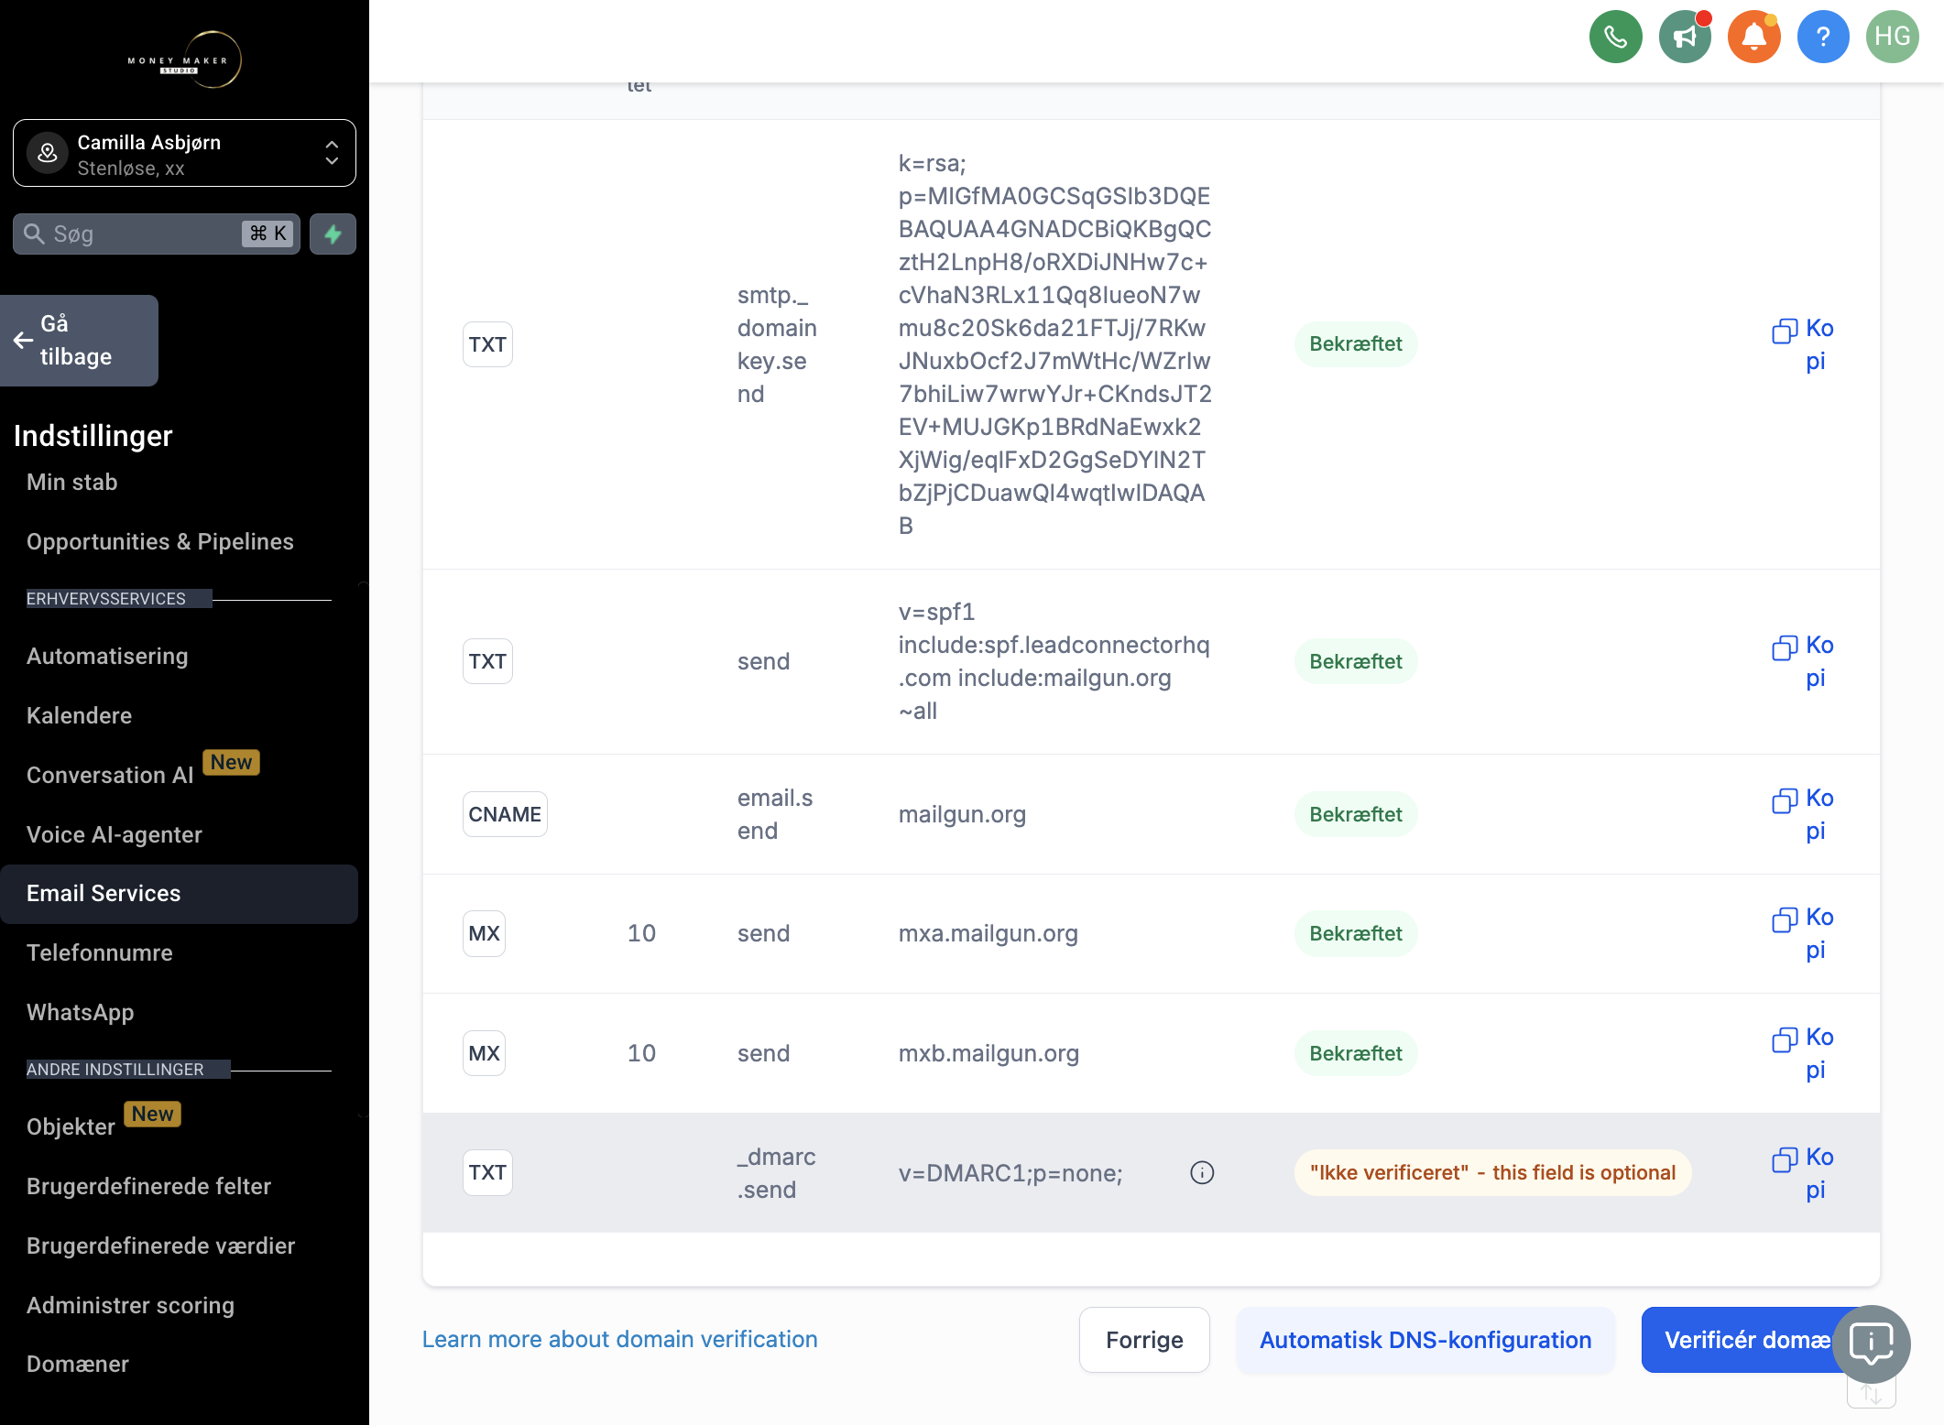The image size is (1944, 1425).
Task: Select Email Services in sidebar
Action: click(x=179, y=894)
